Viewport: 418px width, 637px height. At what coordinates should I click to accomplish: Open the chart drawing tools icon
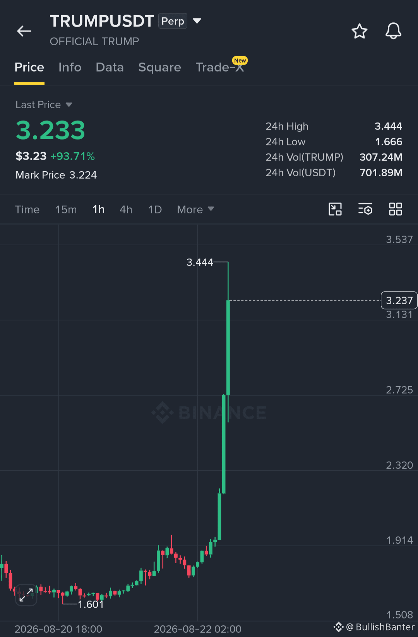pos(335,209)
